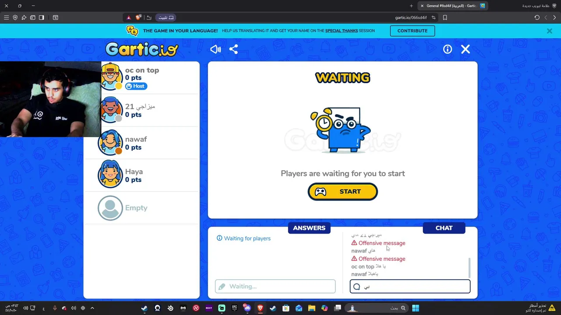Open Epic Games launcher from taskbar

click(234, 308)
